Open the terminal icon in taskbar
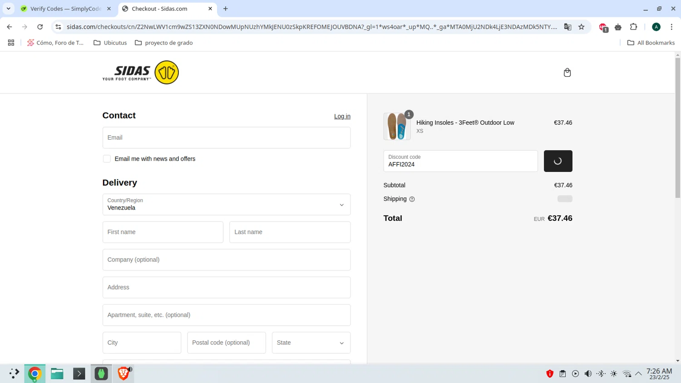 point(79,373)
